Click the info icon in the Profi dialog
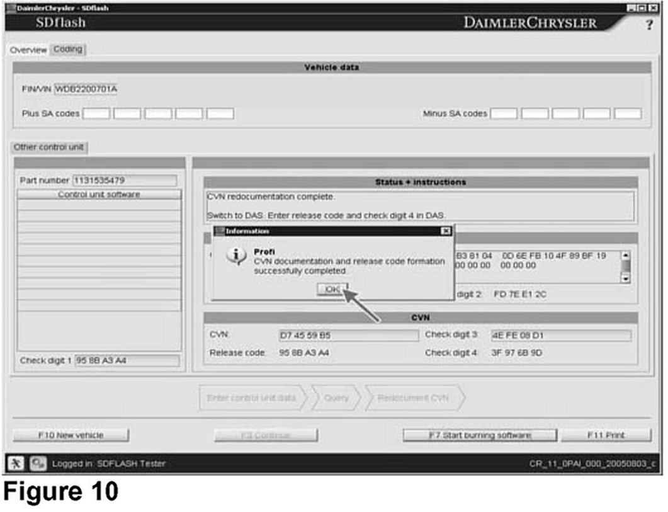Viewport: 668px width, 512px height. pyautogui.click(x=235, y=258)
